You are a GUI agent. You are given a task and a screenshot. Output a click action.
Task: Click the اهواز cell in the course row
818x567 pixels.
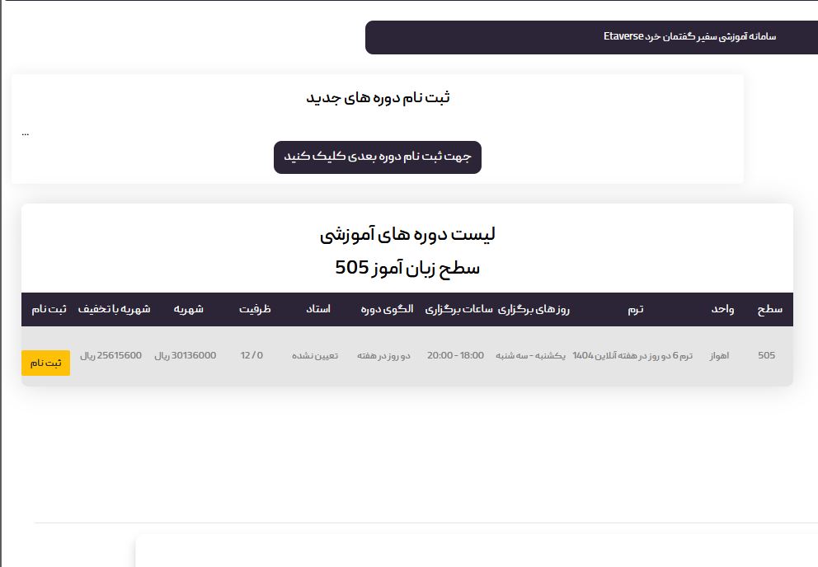[719, 356]
